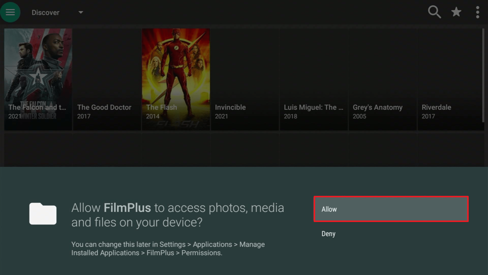Screen dimensions: 488x275
Task: Open the Luis Miguel 2018 card
Action: click(x=314, y=79)
